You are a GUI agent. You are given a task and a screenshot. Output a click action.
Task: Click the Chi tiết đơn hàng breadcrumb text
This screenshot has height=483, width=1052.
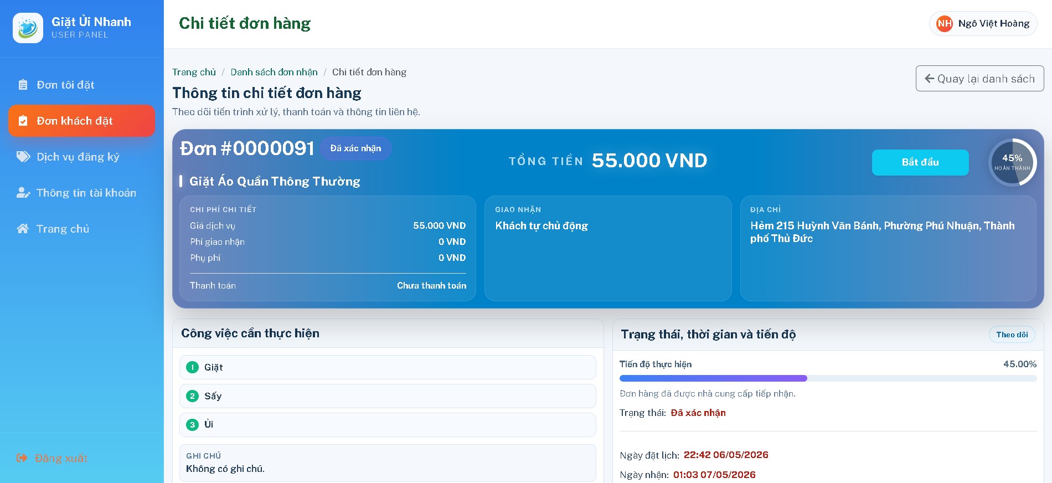tap(369, 72)
